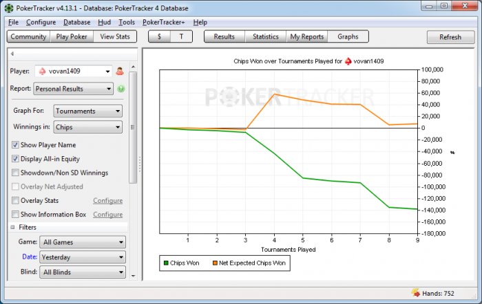
Task: Open the Tools menu
Action: (127, 23)
